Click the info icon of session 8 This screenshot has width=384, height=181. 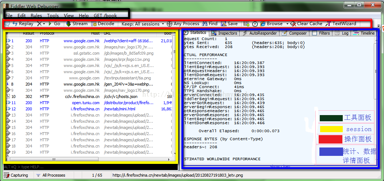click(x=8, y=84)
